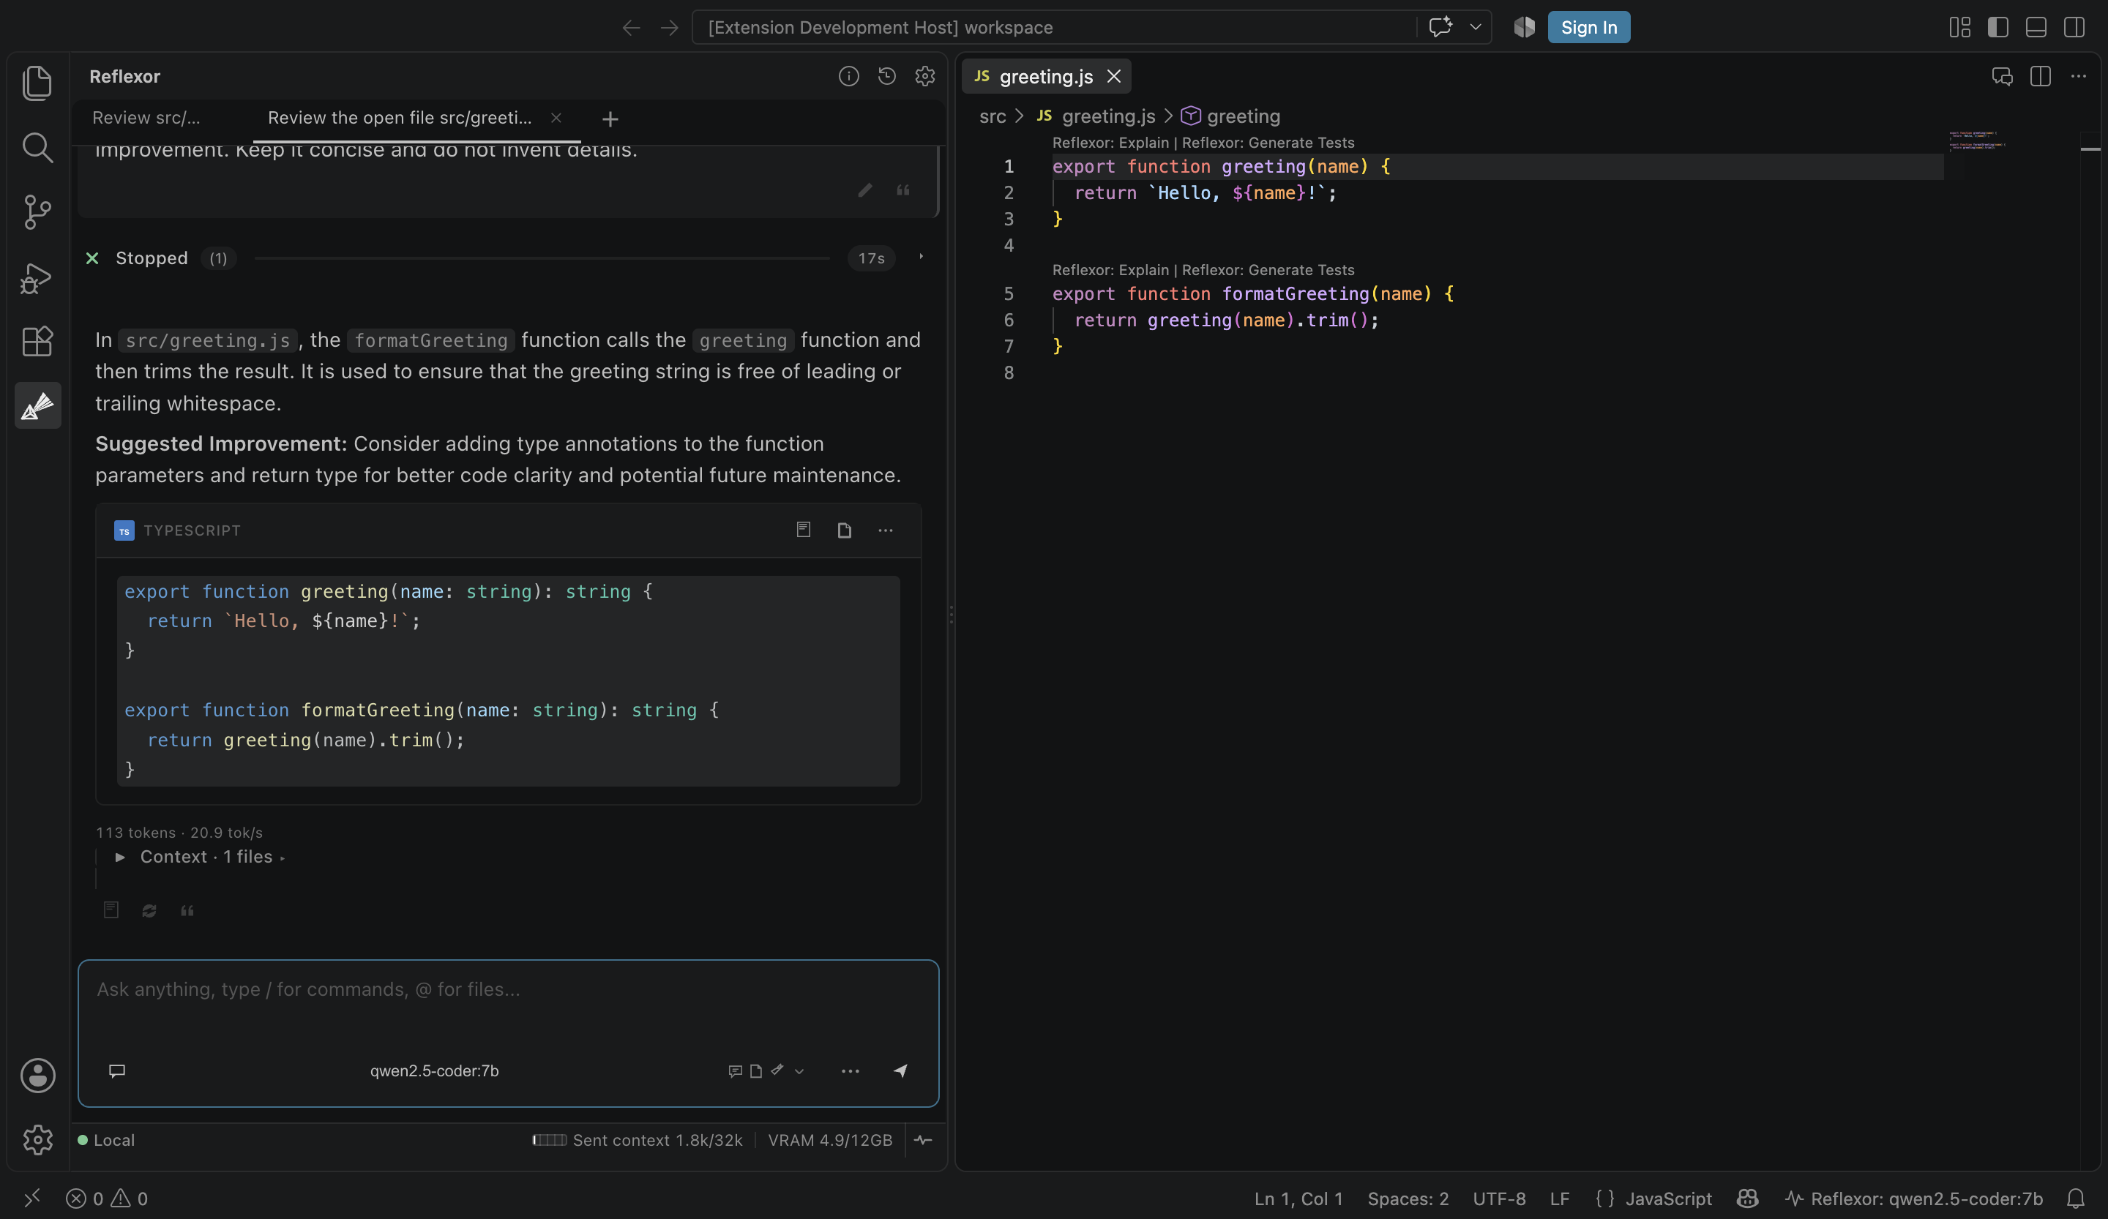Screen dimensions: 2108x1219
Task: Open the Accounts menu in activity bar
Action: click(x=37, y=1075)
